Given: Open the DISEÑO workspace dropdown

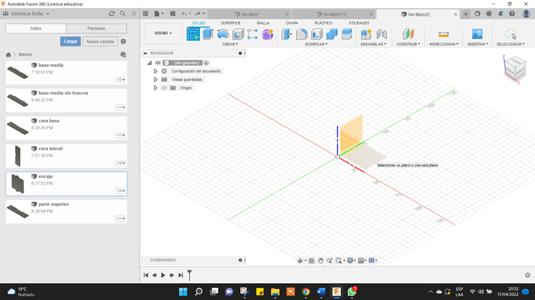Looking at the screenshot, I should (x=163, y=33).
